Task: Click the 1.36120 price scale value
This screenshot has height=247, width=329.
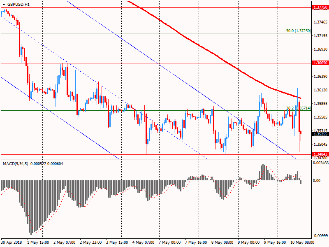Action: [x=320, y=90]
